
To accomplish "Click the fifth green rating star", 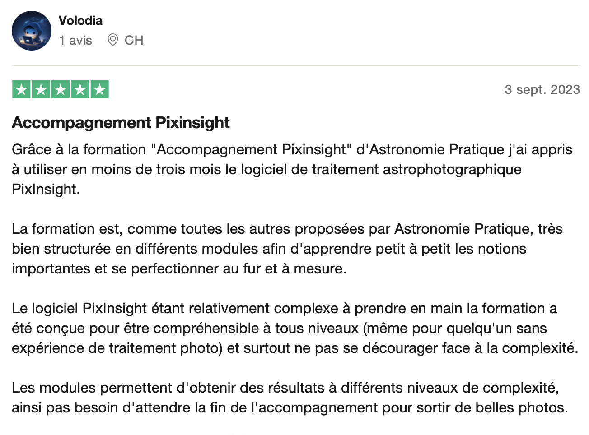I will [x=100, y=90].
